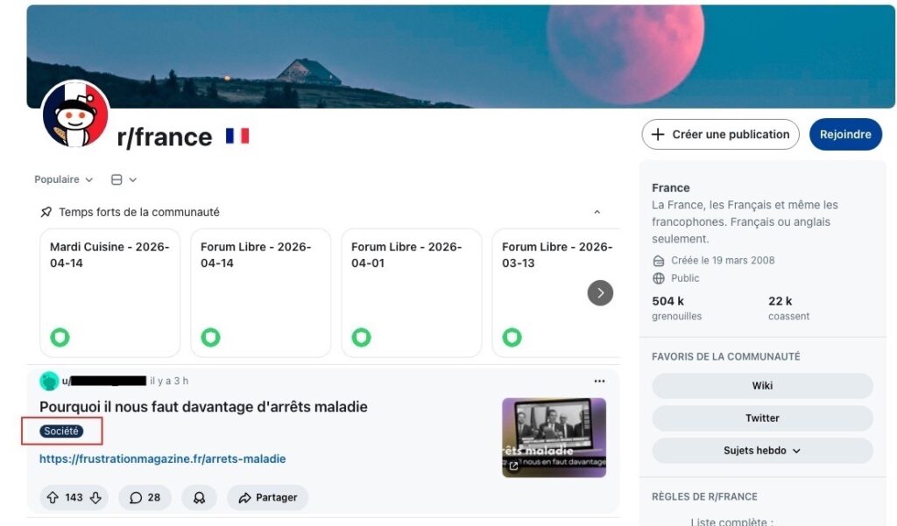Open the frustrationmagazine.fr article link
This screenshot has width=897, height=526.
162,458
